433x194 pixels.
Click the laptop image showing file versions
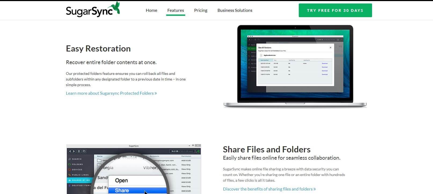coord(295,66)
